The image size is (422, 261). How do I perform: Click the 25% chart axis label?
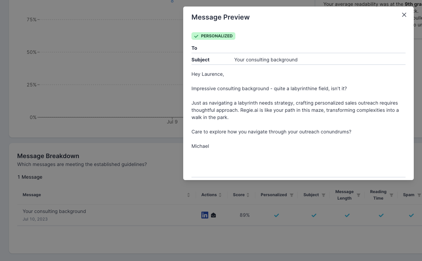[x=32, y=85]
